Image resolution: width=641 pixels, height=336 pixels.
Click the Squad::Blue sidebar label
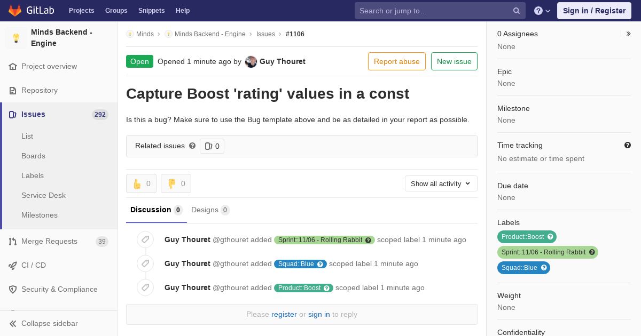click(523, 268)
